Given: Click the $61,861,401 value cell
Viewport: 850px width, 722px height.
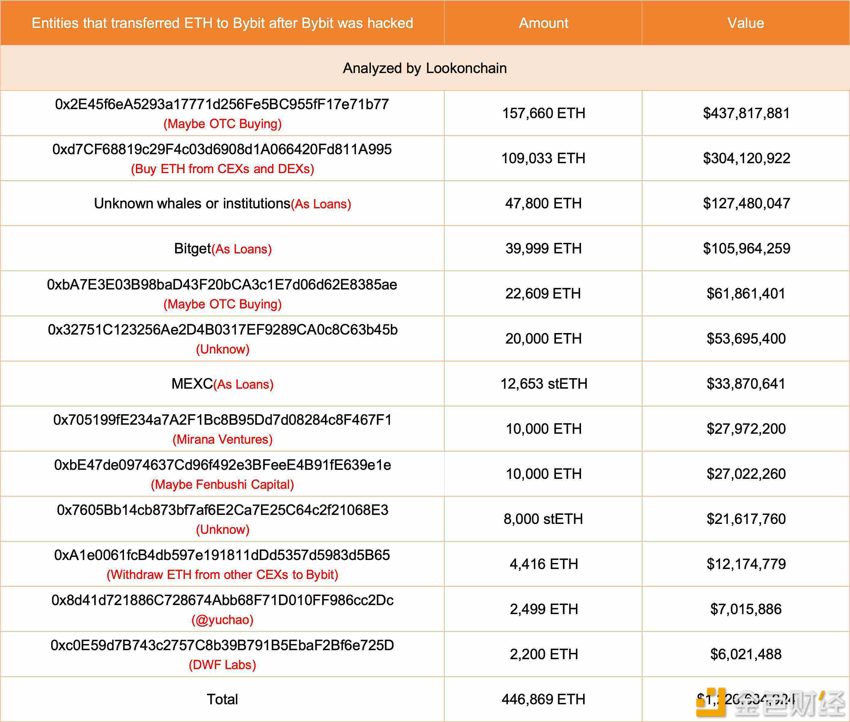Looking at the screenshot, I should [746, 293].
